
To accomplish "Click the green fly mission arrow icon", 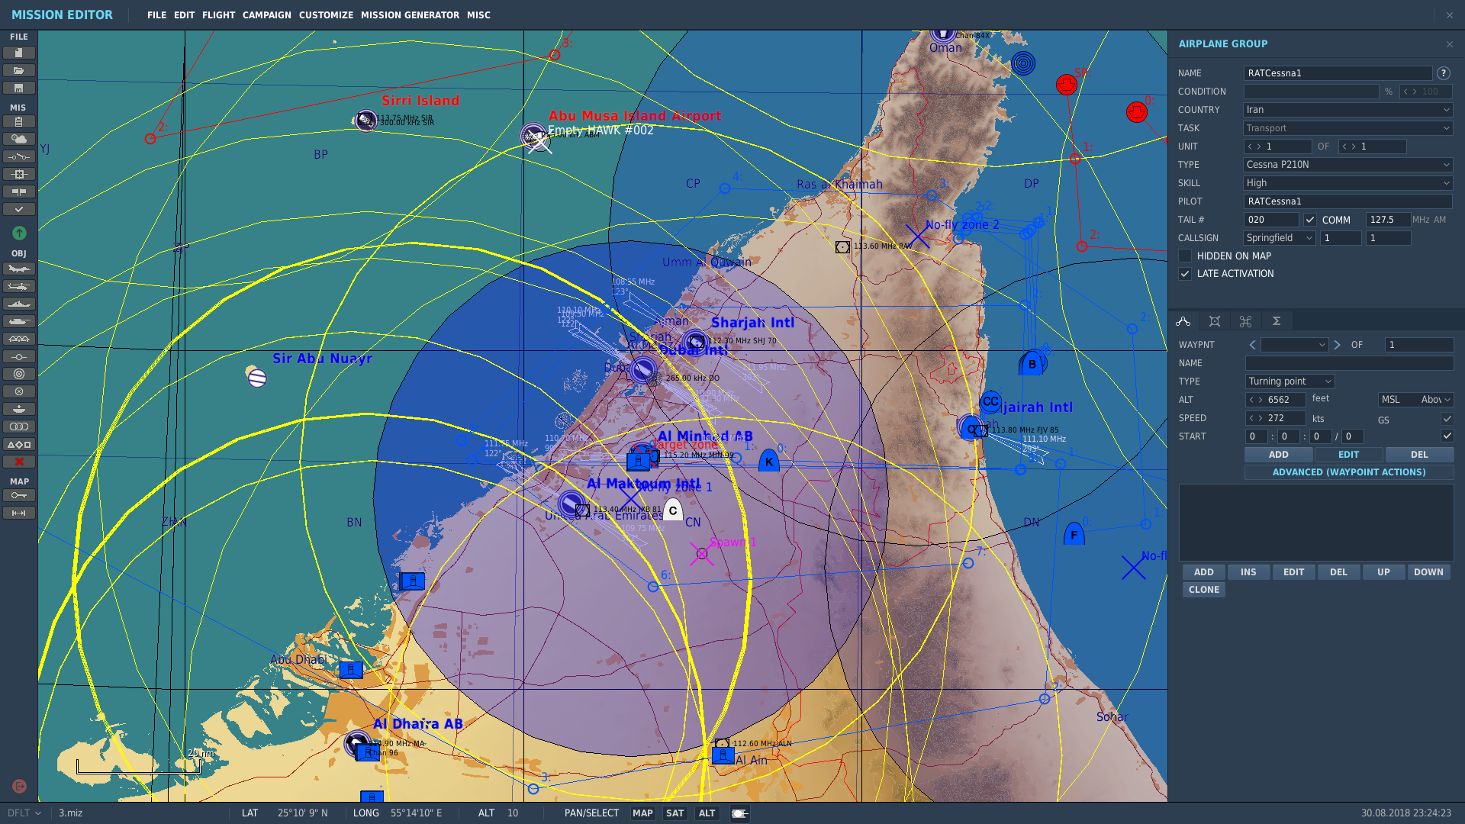I will coord(19,233).
